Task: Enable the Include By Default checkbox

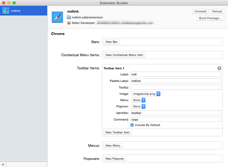Action: click(x=132, y=125)
